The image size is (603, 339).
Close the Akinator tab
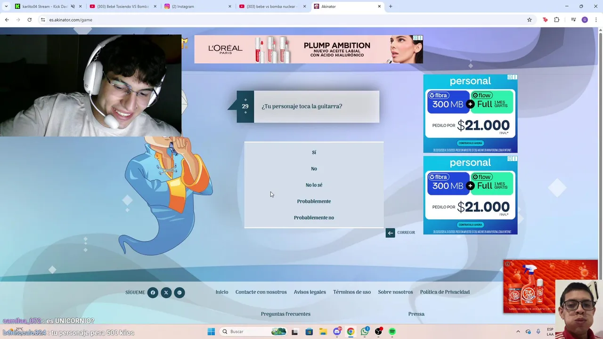pos(379,7)
